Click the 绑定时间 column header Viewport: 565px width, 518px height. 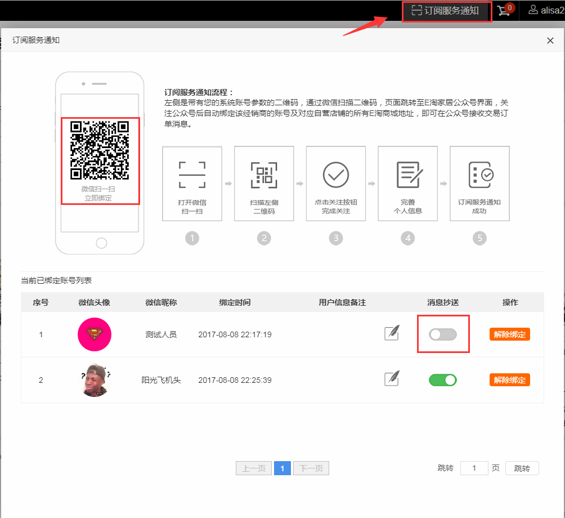tap(235, 302)
